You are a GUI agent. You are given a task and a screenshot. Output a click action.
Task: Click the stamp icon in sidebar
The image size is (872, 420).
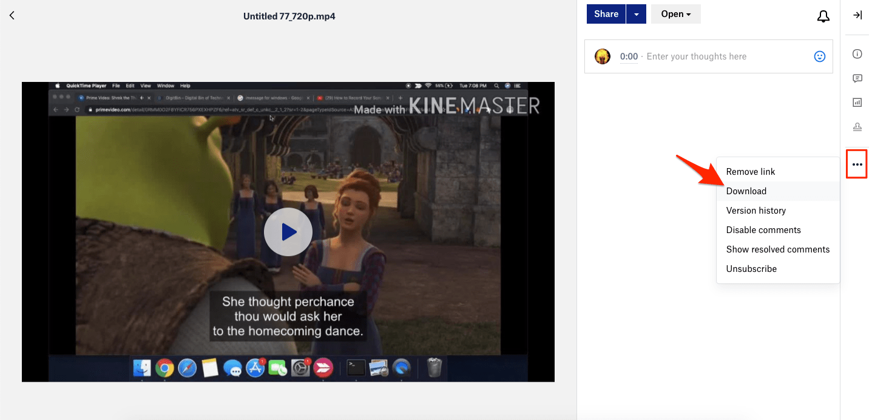point(857,127)
